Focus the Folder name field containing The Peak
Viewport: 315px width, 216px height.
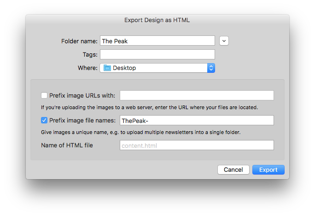[x=157, y=41]
